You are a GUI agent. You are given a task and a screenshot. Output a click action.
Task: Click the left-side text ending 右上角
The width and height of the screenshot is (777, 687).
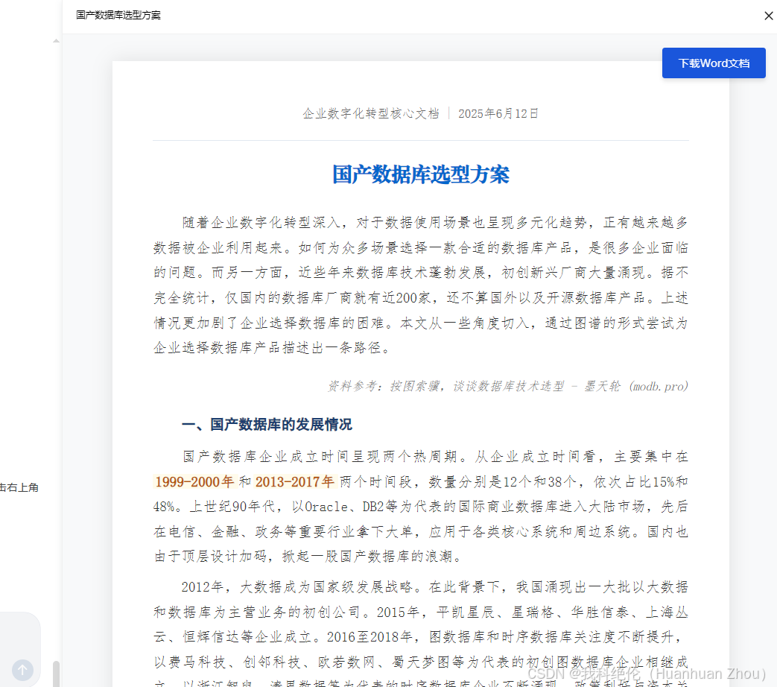pyautogui.click(x=19, y=487)
